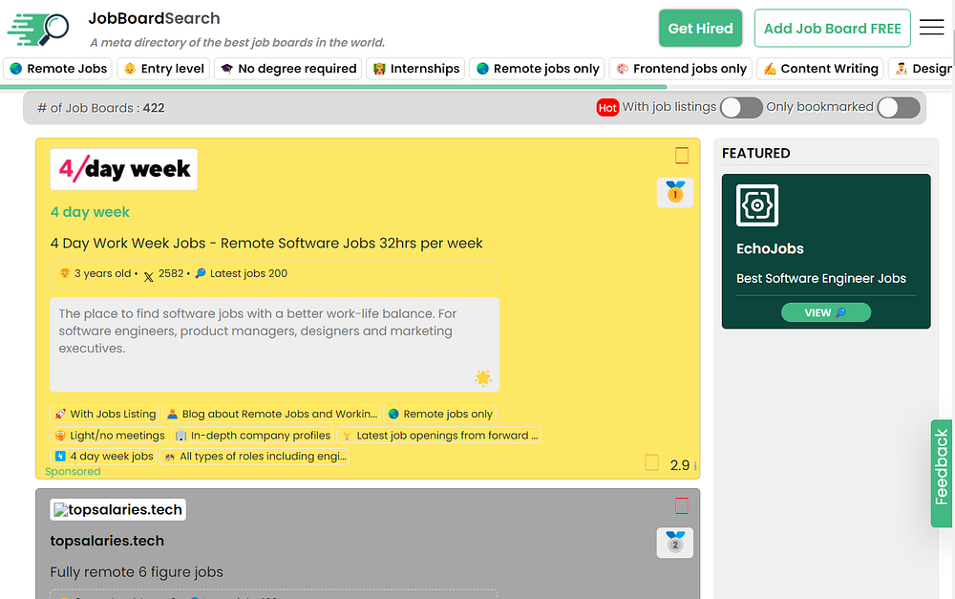955x599 pixels.
Task: Click Add Job Board FREE button
Action: coord(832,28)
